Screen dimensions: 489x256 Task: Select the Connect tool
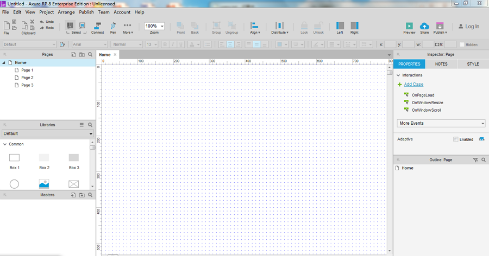[97, 27]
